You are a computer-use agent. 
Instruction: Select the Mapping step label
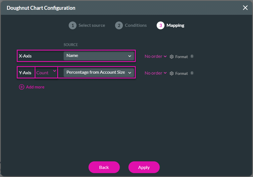coord(175,25)
